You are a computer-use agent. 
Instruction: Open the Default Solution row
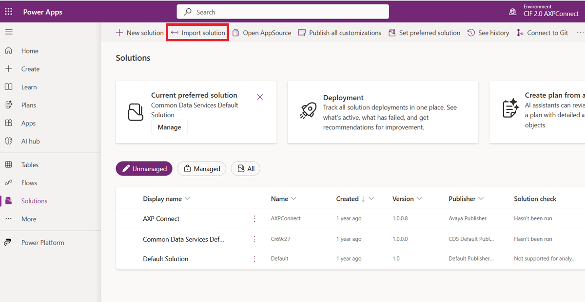coord(166,259)
